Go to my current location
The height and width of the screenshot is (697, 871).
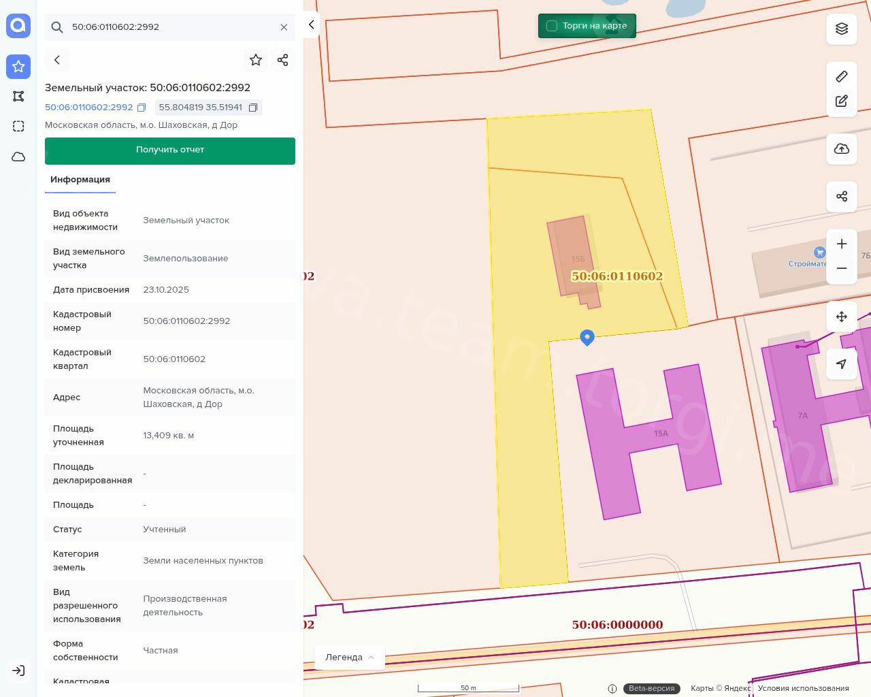point(842,364)
